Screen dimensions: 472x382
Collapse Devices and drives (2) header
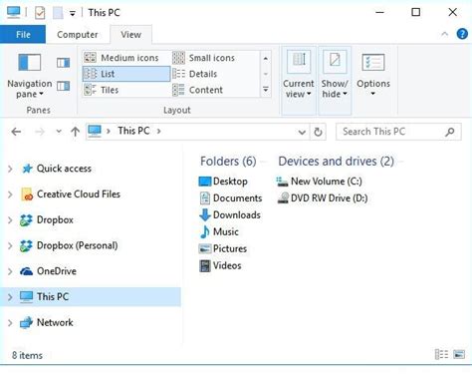336,162
